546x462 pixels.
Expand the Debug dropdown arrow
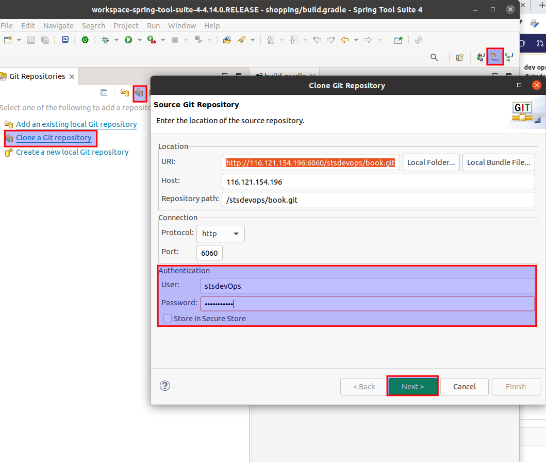click(117, 40)
